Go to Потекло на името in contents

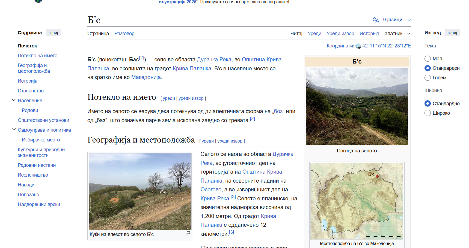click(x=38, y=56)
